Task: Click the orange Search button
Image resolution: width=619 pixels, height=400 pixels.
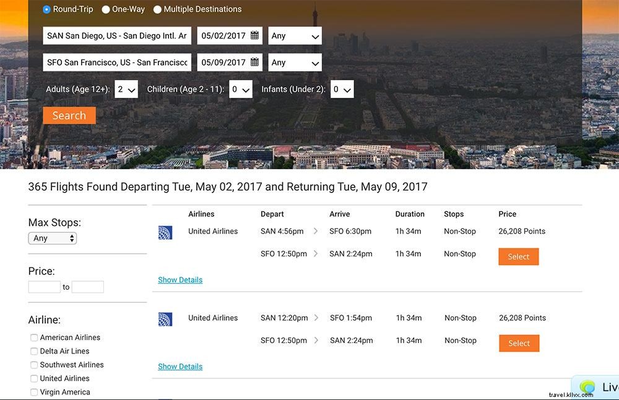Action: click(69, 115)
